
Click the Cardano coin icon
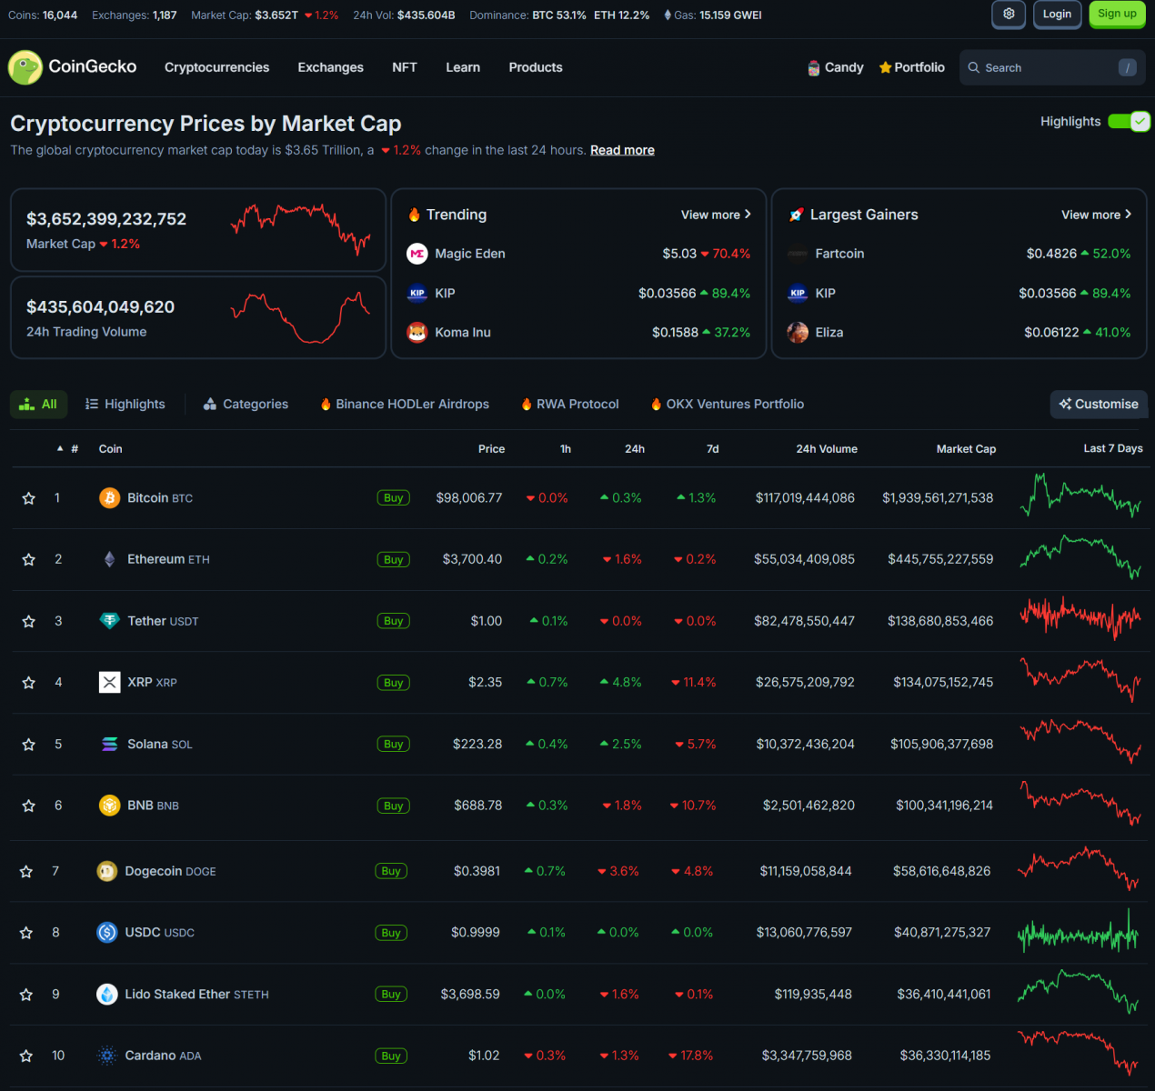[107, 1056]
